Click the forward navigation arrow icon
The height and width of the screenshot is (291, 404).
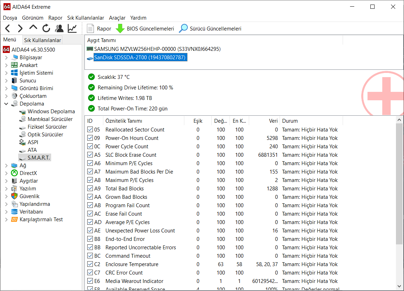20,29
